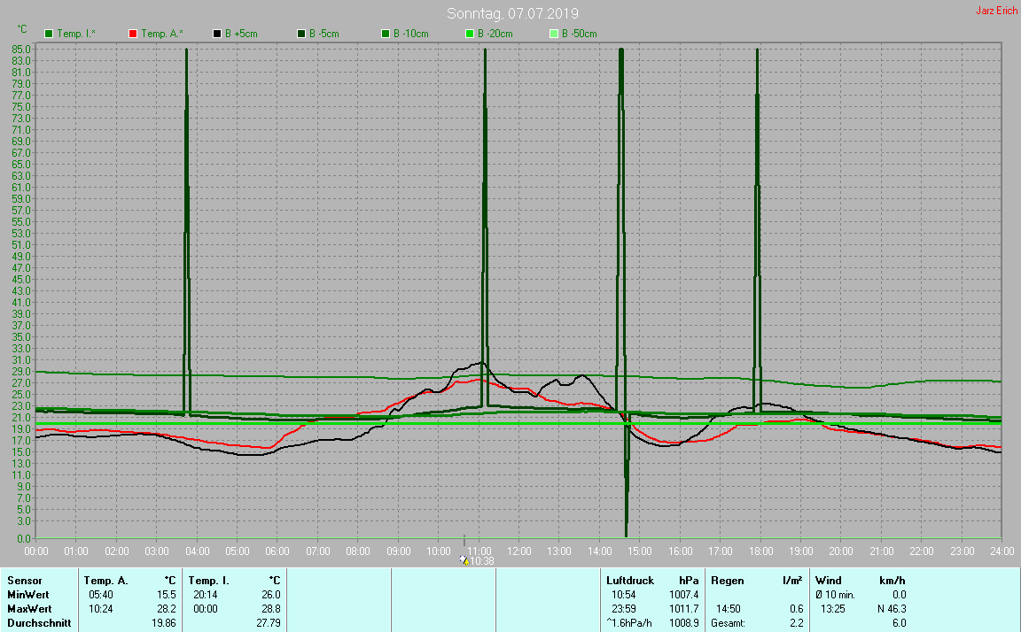Click the 85.0 label on the temperature axis
Screen dimensions: 1021x632
point(22,50)
